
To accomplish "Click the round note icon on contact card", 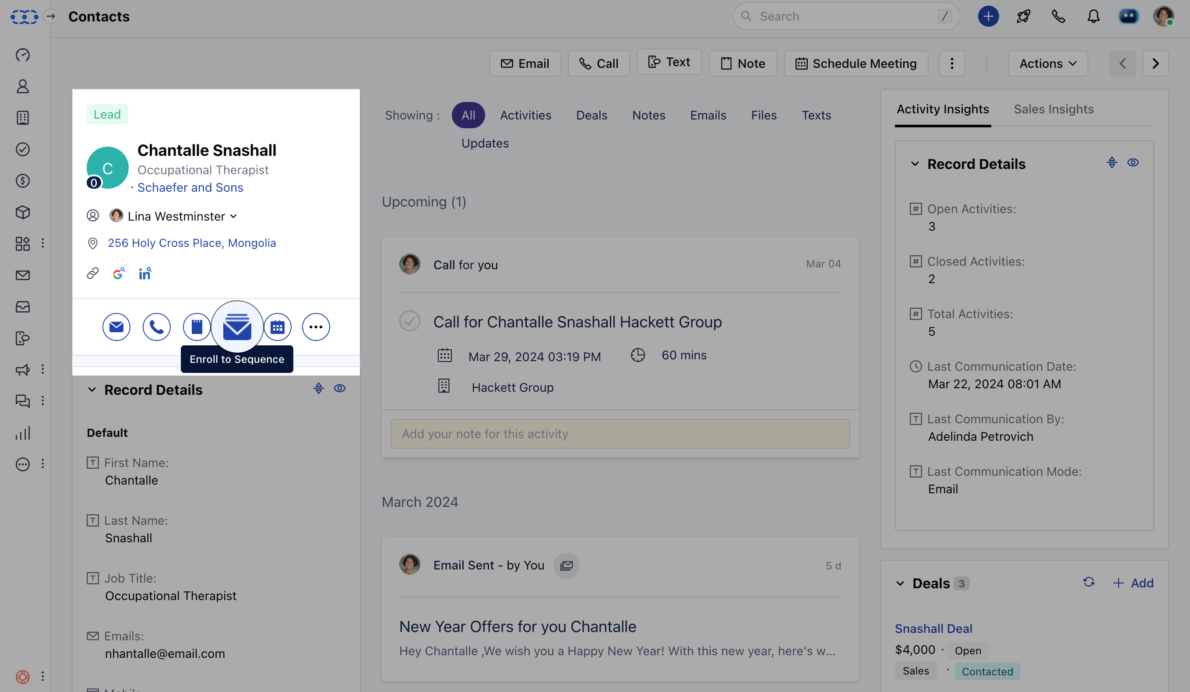I will [x=197, y=327].
